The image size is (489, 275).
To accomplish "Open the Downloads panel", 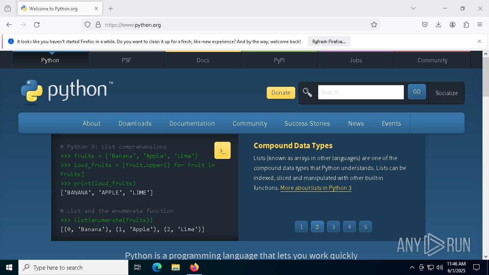I will pyautogui.click(x=439, y=25).
